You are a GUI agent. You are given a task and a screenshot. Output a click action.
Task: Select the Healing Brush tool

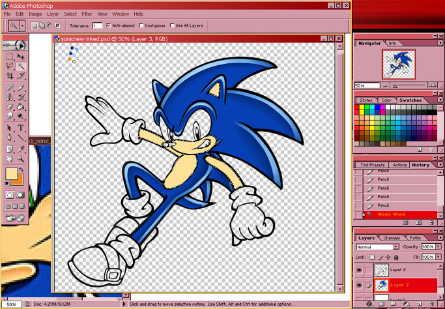tap(10, 87)
